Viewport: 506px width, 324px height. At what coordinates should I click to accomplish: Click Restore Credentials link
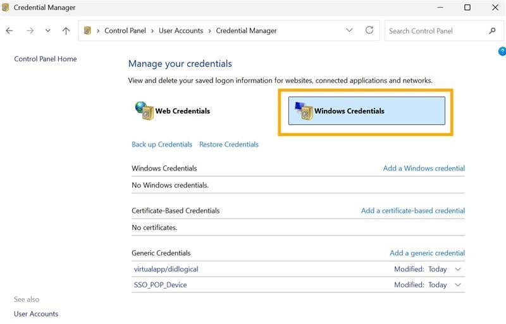(x=228, y=144)
